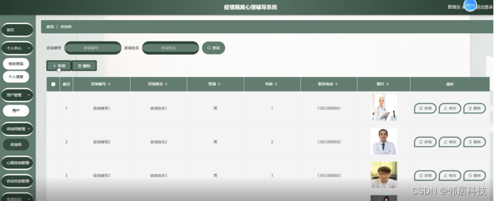The height and width of the screenshot is (201, 495).
Task: Click 修改 for 咨询姓名2 row
Action: point(450,142)
